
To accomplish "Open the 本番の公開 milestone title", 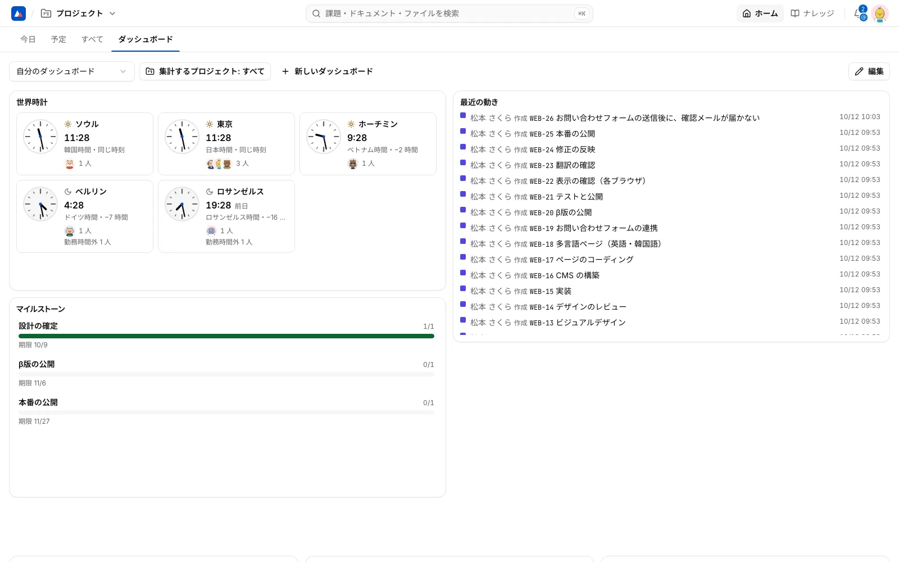I will pyautogui.click(x=38, y=402).
